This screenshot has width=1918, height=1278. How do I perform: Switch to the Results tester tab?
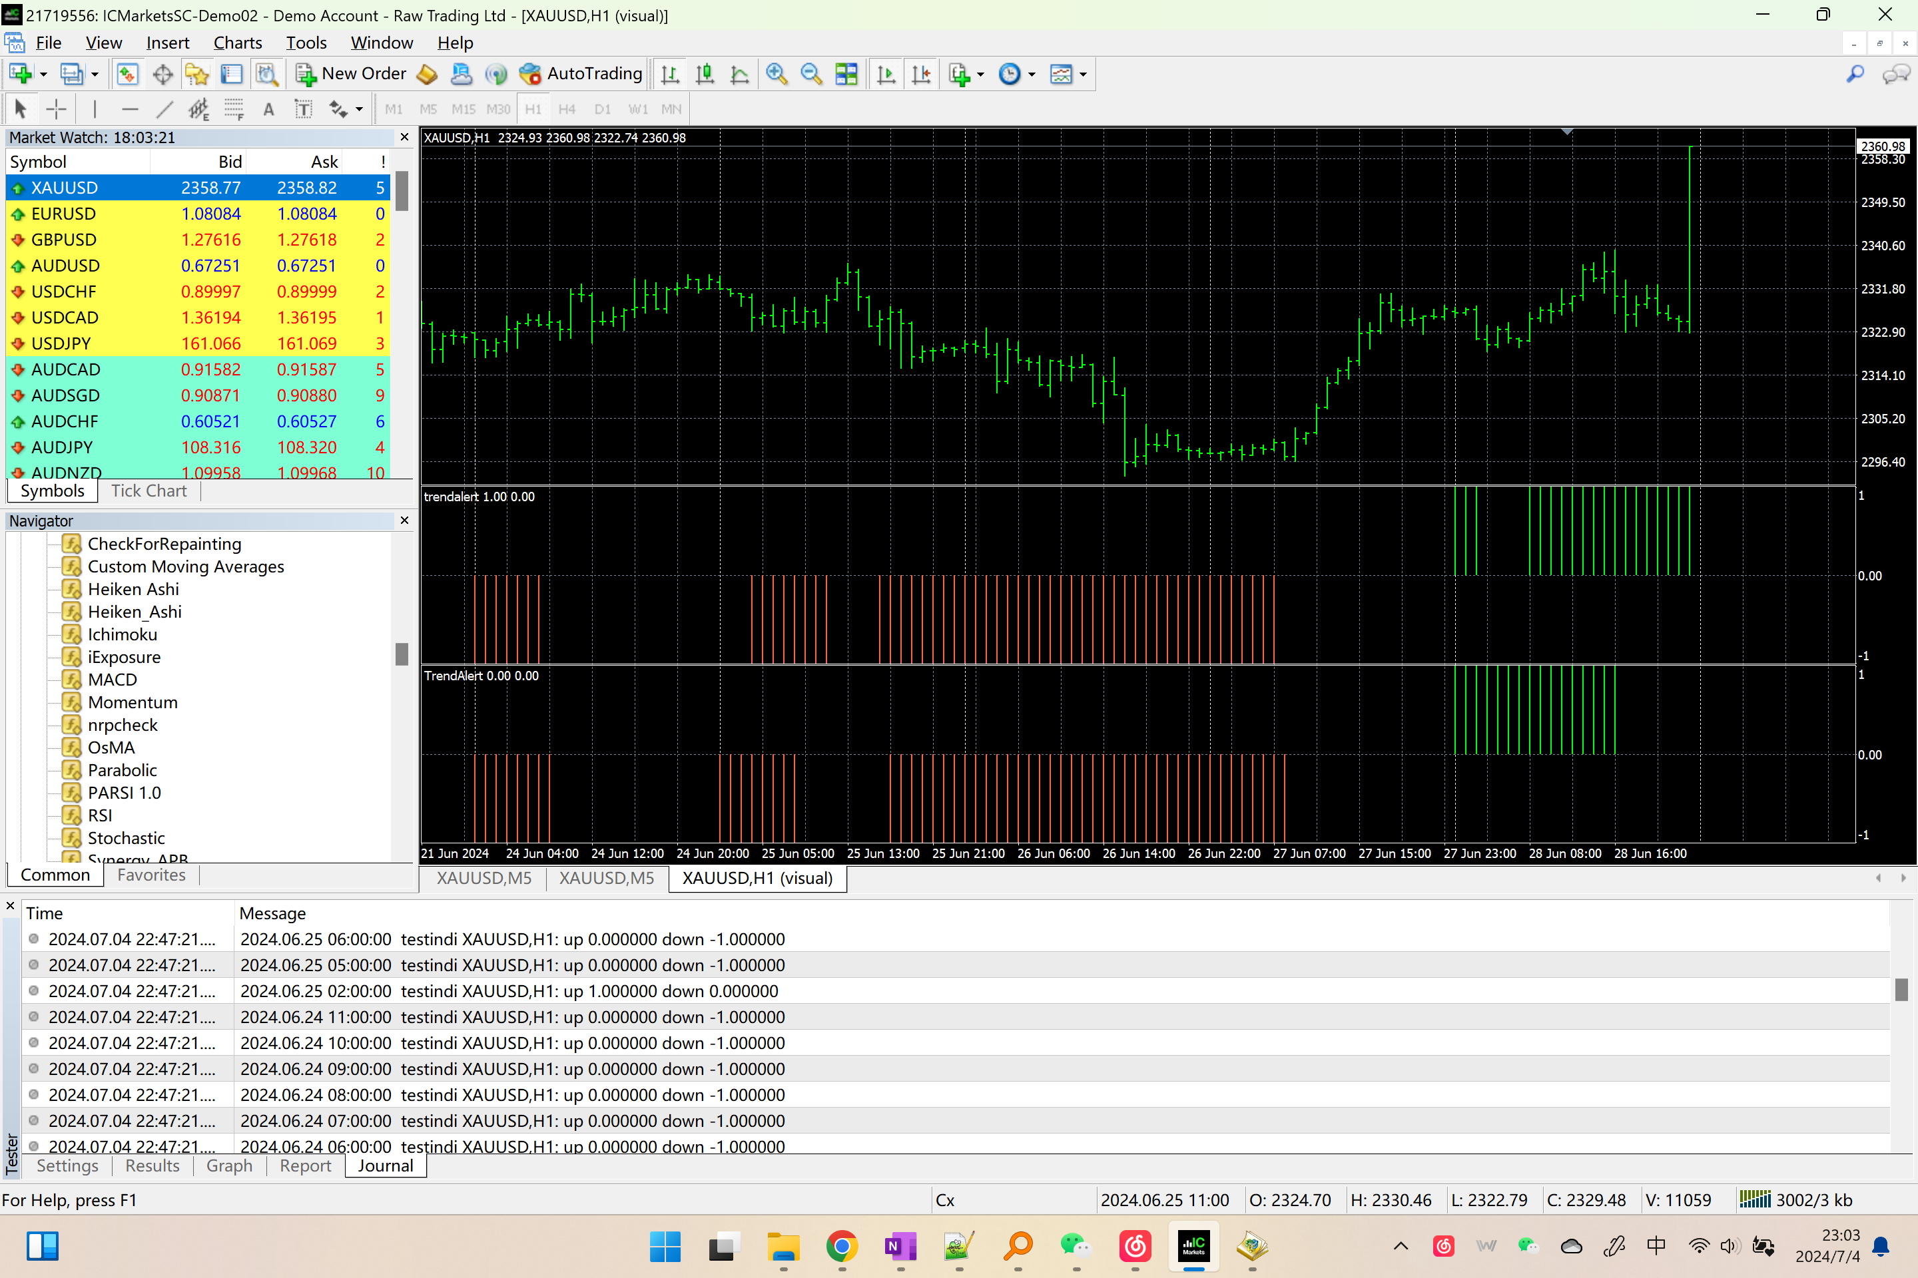152,1166
